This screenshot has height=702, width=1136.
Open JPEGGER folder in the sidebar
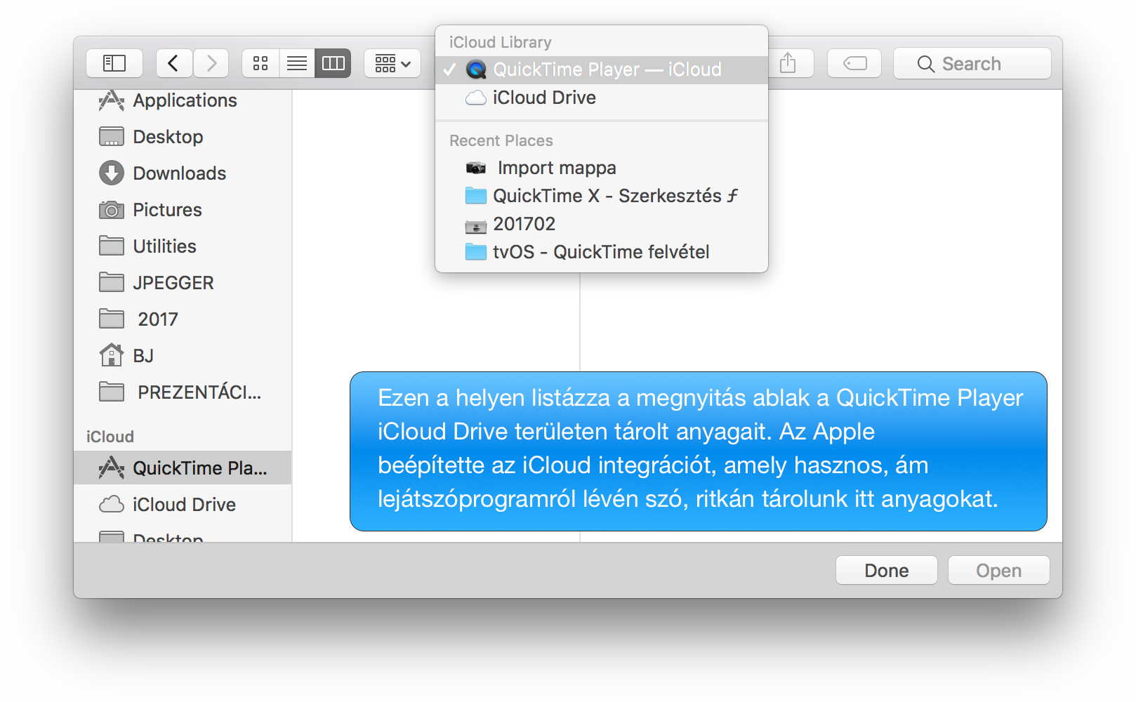click(x=183, y=283)
